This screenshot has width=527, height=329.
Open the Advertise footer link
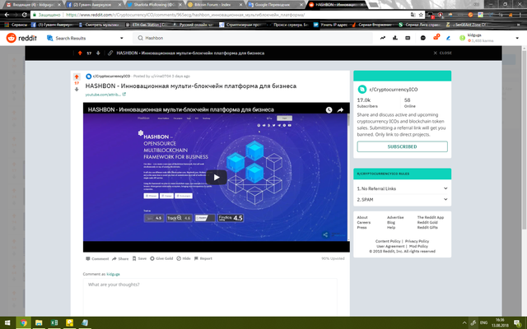[395, 217]
